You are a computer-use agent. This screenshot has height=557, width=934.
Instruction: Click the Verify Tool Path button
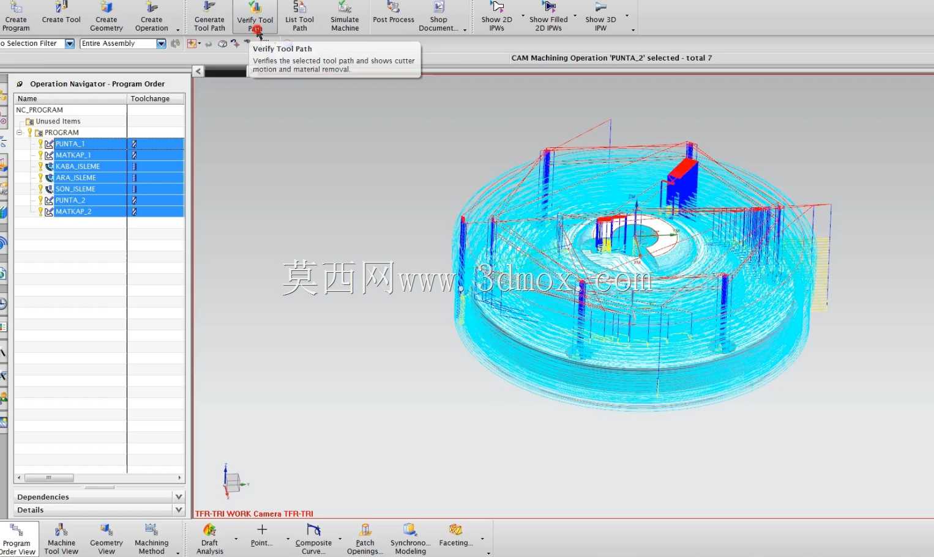[255, 17]
